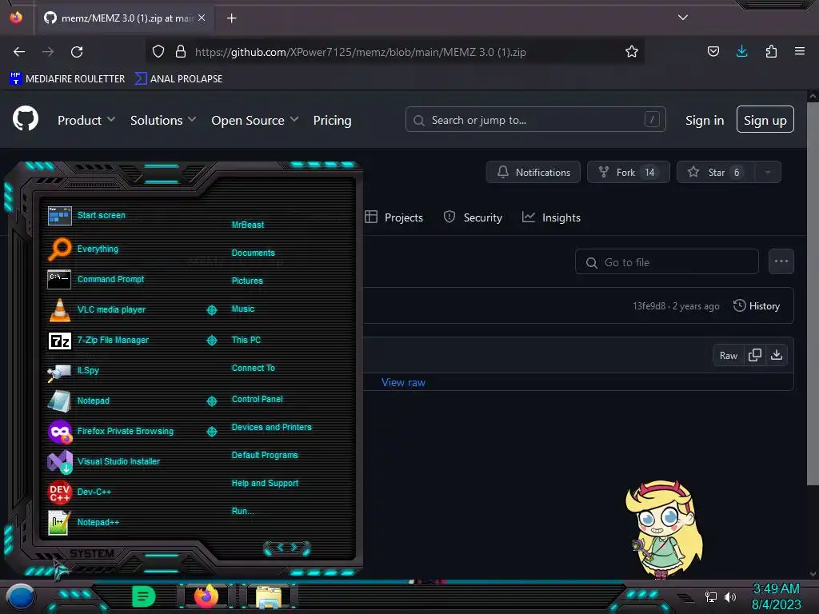Open the Insights tab
The image size is (819, 614).
pos(551,217)
